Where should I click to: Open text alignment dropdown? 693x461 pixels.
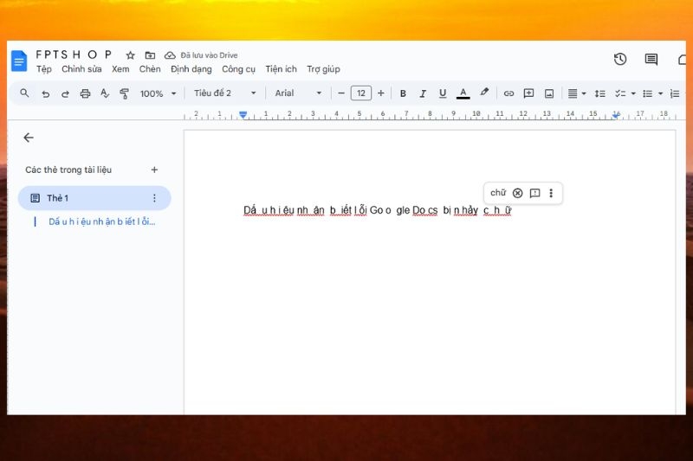(577, 93)
